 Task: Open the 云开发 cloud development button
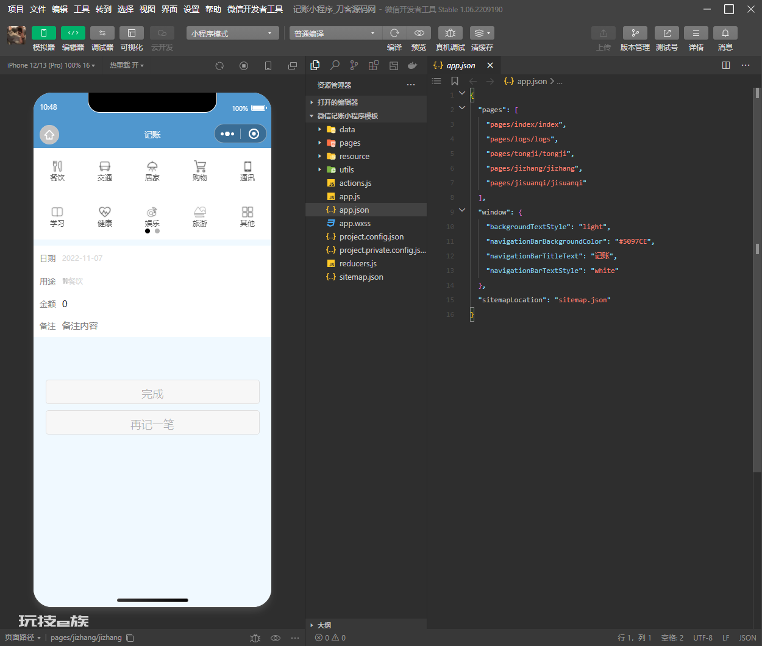[162, 33]
